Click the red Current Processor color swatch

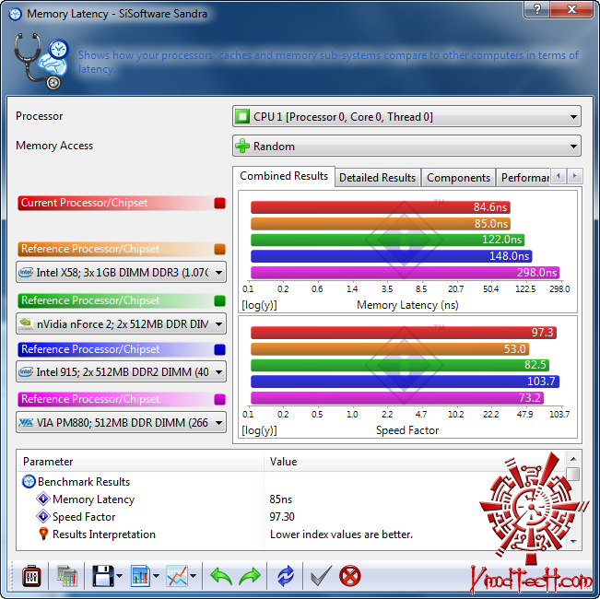click(x=219, y=203)
